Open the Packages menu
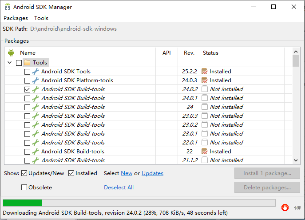The width and height of the screenshot is (305, 220). pyautogui.click(x=16, y=18)
